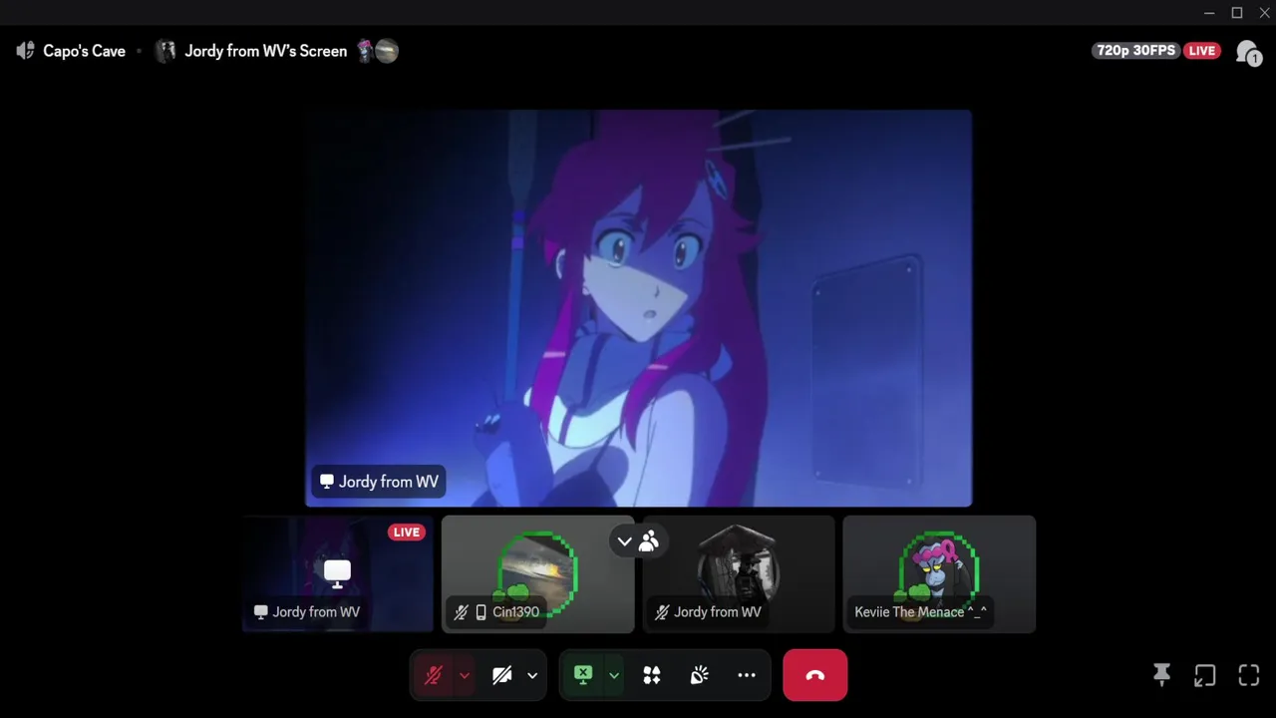The image size is (1276, 718).
Task: Maximize the Discord window
Action: click(1237, 13)
